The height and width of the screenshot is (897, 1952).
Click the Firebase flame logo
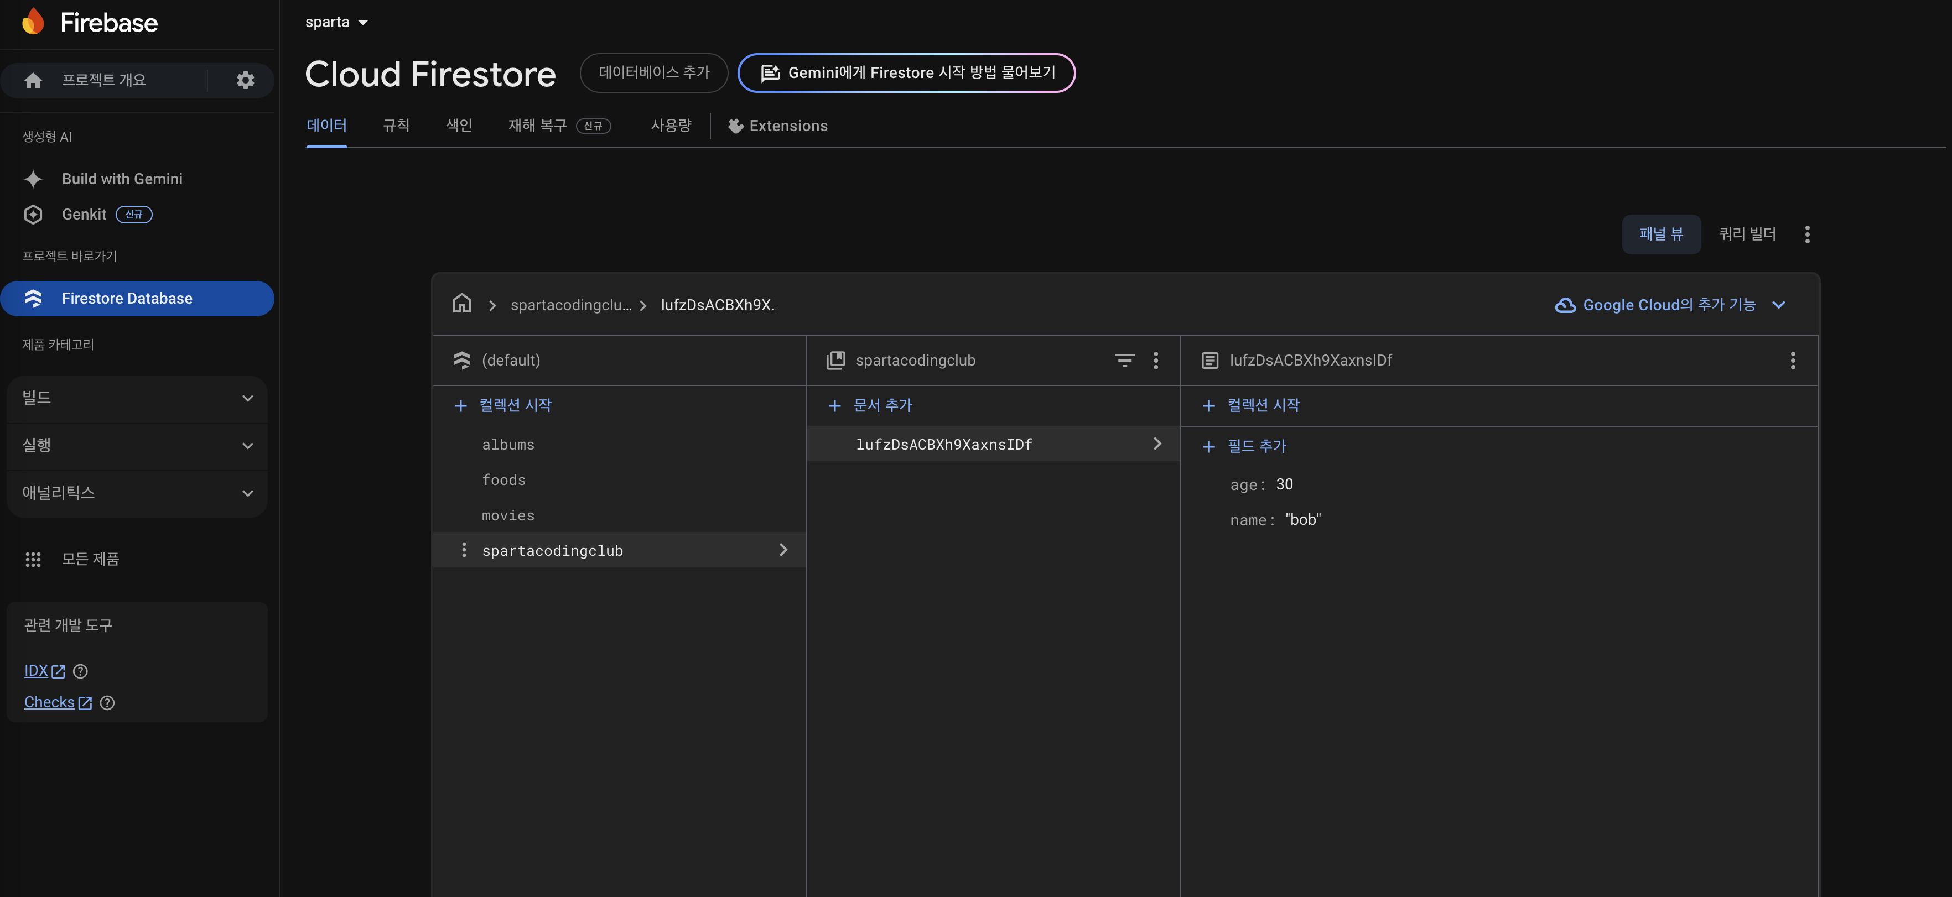33,22
